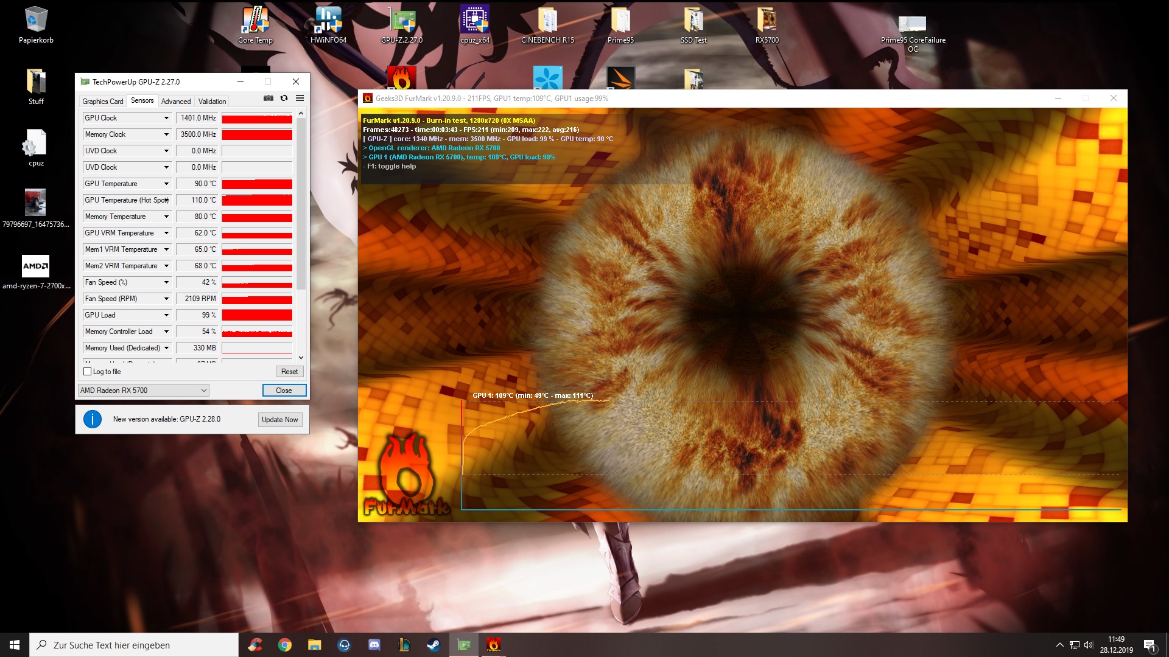Open the GPU-Z hamburger menu
Viewport: 1169px width, 657px height.
point(300,98)
